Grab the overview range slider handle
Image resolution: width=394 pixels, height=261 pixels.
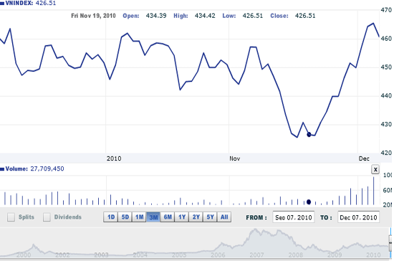(390, 242)
